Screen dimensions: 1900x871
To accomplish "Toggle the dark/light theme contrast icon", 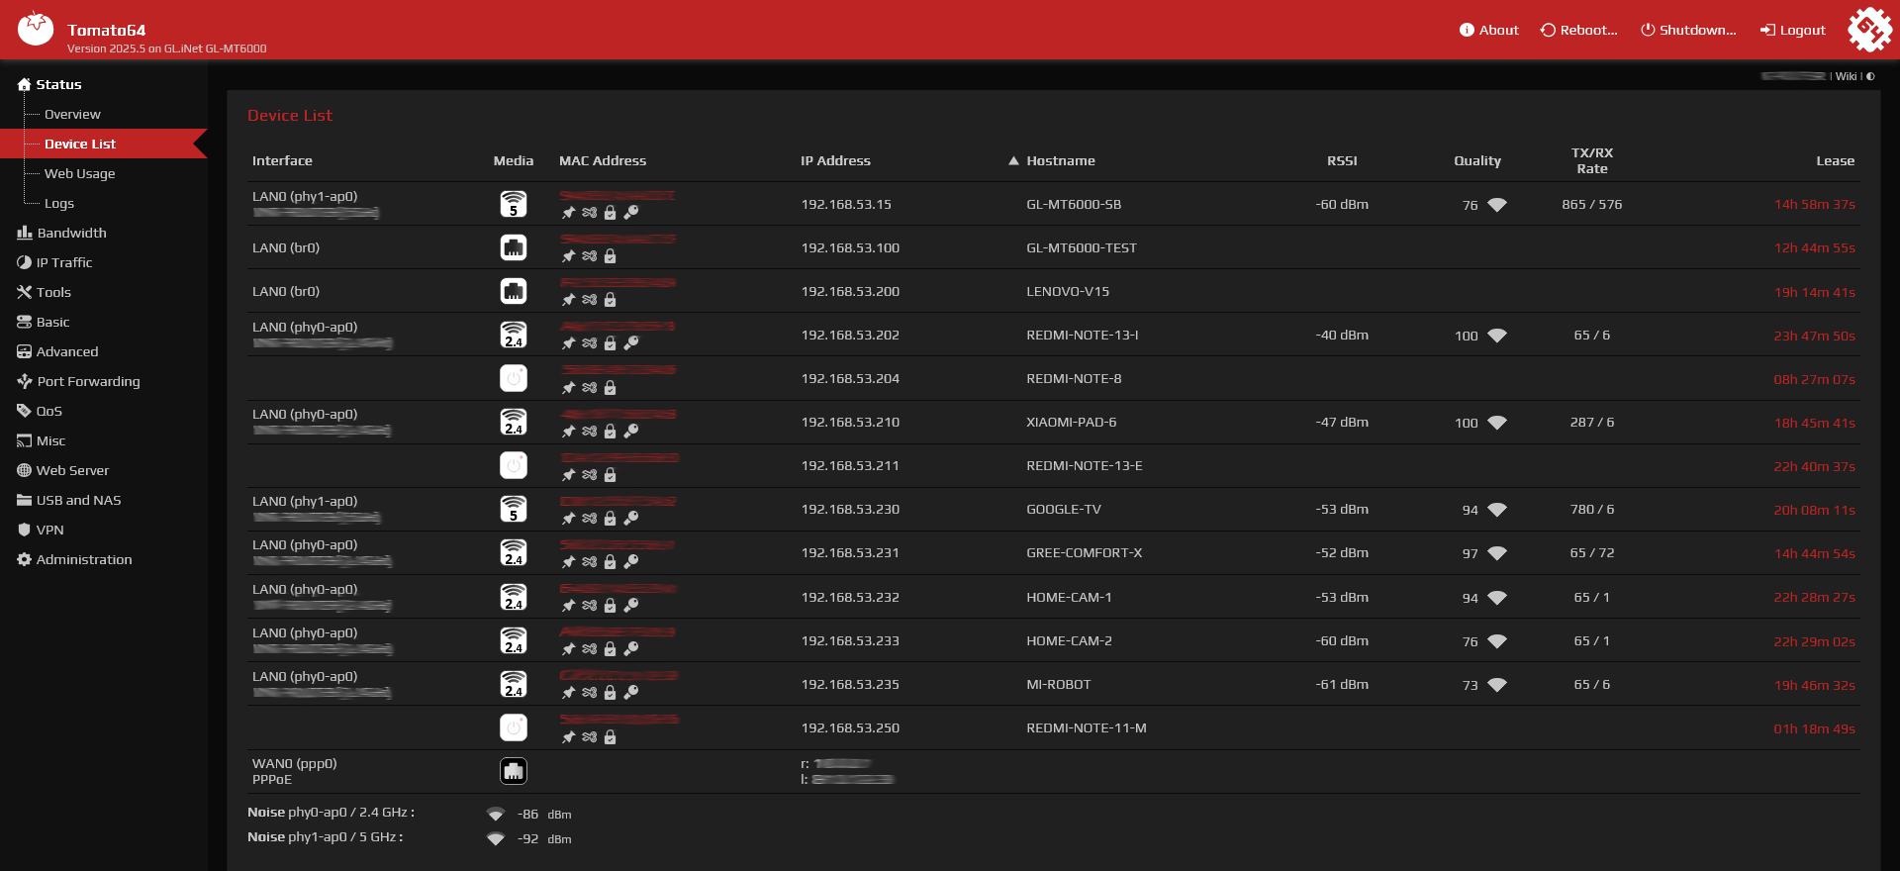I will point(1870,76).
